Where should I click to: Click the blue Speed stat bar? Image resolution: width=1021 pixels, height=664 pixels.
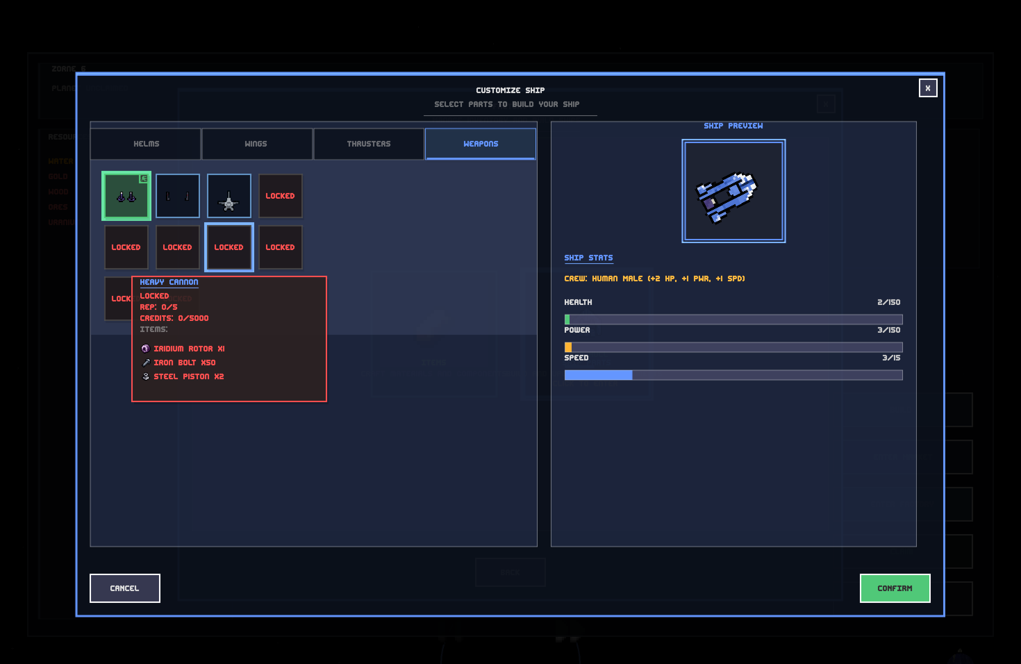[598, 375]
